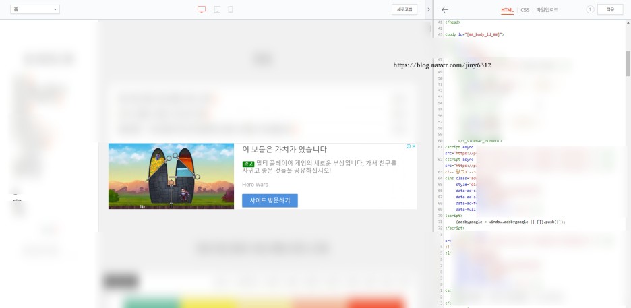The width and height of the screenshot is (631, 308).
Task: Click the body id code on line 43
Action: pos(475,34)
